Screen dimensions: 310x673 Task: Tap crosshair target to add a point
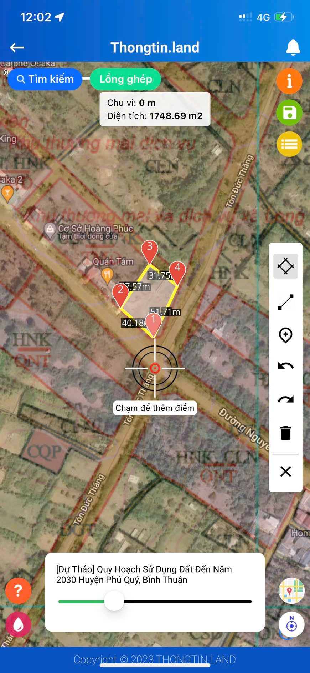click(155, 368)
